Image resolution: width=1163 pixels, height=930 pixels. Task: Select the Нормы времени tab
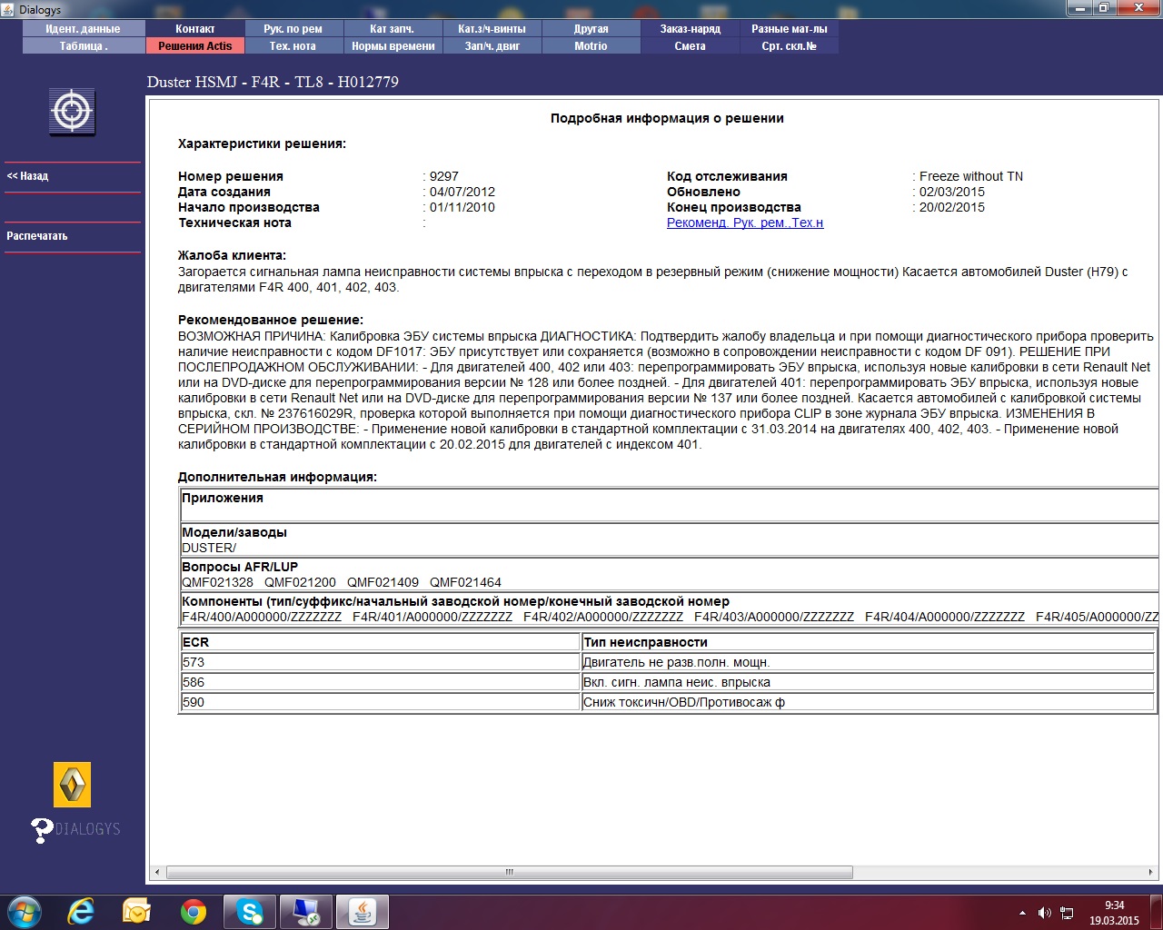(x=393, y=46)
